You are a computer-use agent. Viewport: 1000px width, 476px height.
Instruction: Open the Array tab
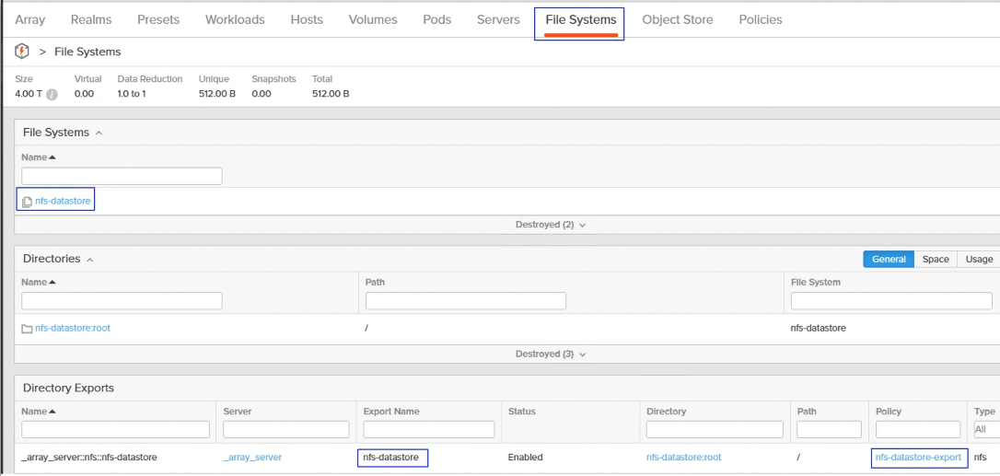pyautogui.click(x=30, y=19)
